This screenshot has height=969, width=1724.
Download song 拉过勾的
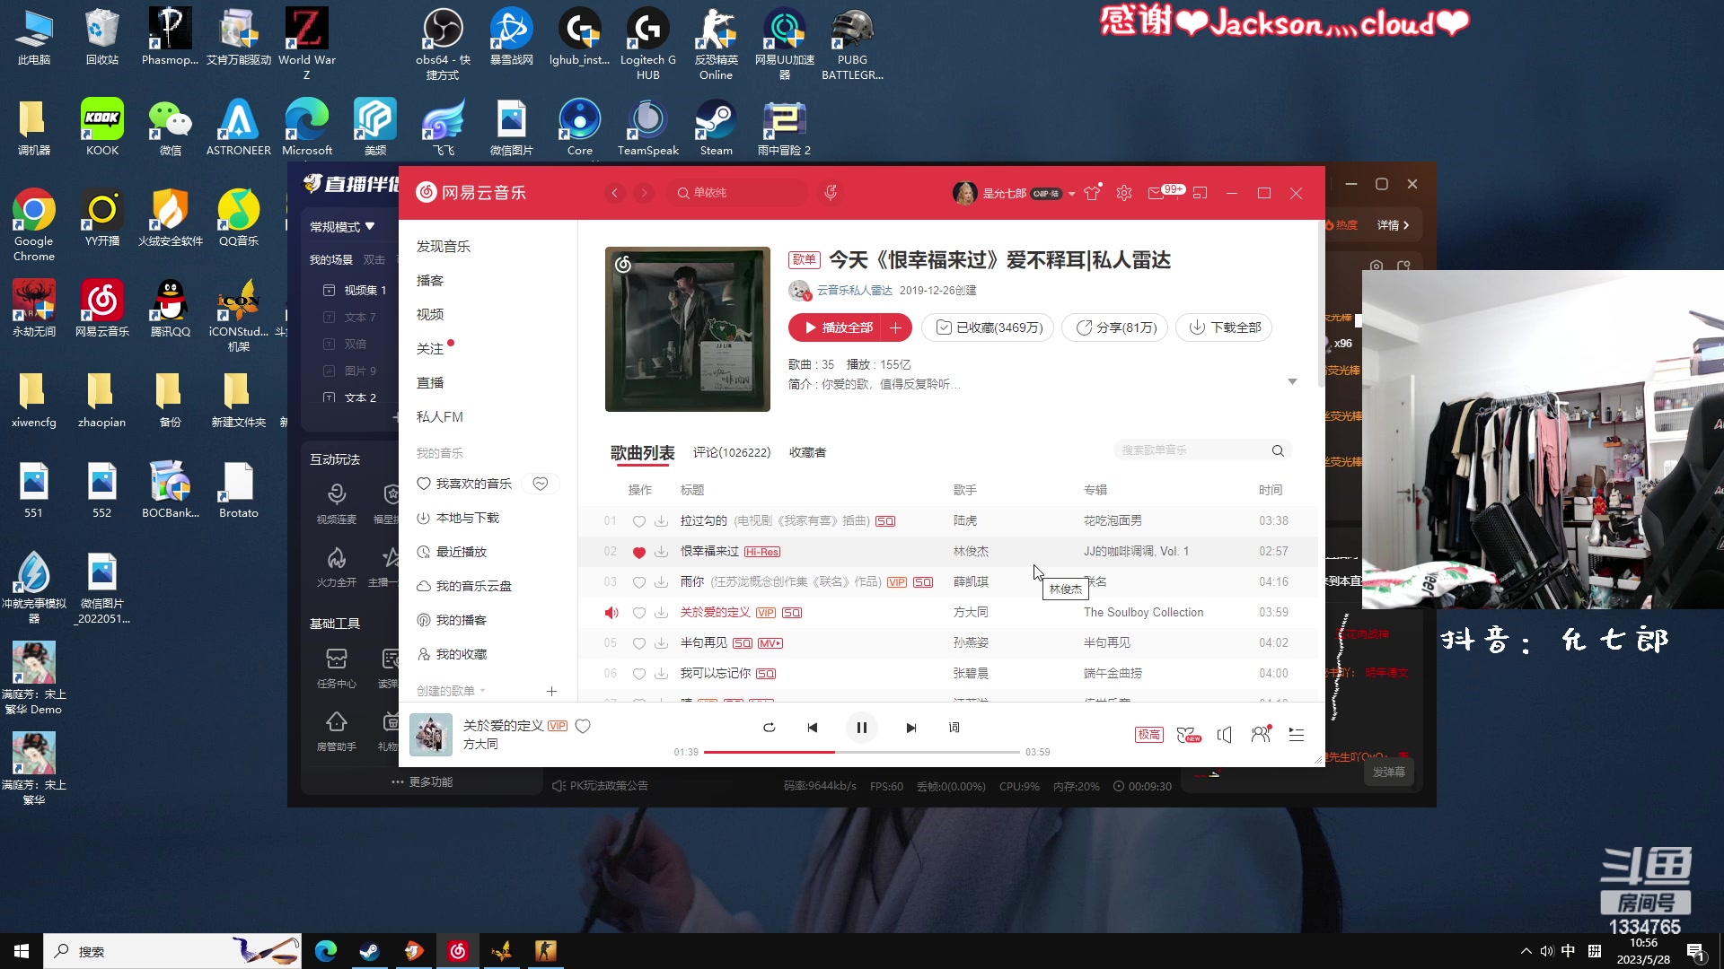pos(661,521)
